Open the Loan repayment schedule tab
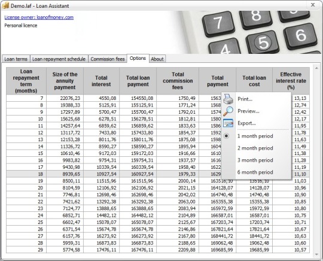 pos(59,59)
